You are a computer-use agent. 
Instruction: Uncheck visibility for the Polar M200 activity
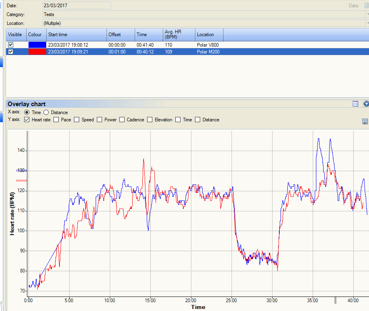(11, 52)
